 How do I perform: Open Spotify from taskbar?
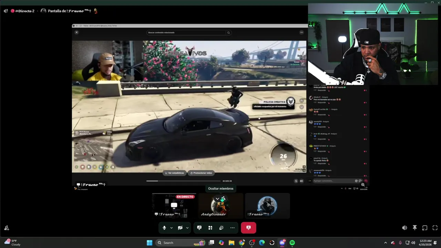(x=292, y=243)
